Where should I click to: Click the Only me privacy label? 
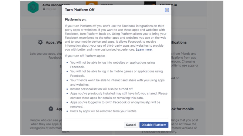pyautogui.click(x=51, y=9)
